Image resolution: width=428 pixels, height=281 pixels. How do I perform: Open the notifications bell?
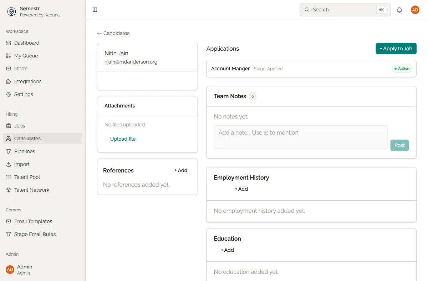click(x=399, y=10)
